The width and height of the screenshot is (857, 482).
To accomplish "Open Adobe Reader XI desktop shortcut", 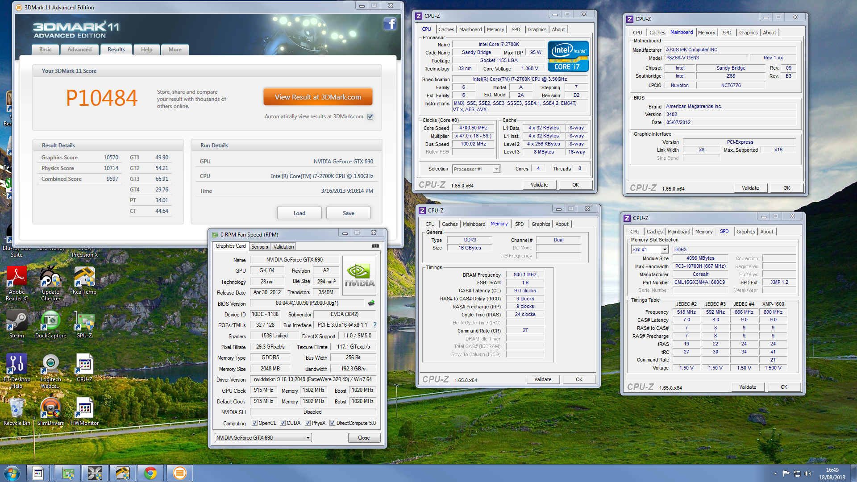I will coord(17,283).
